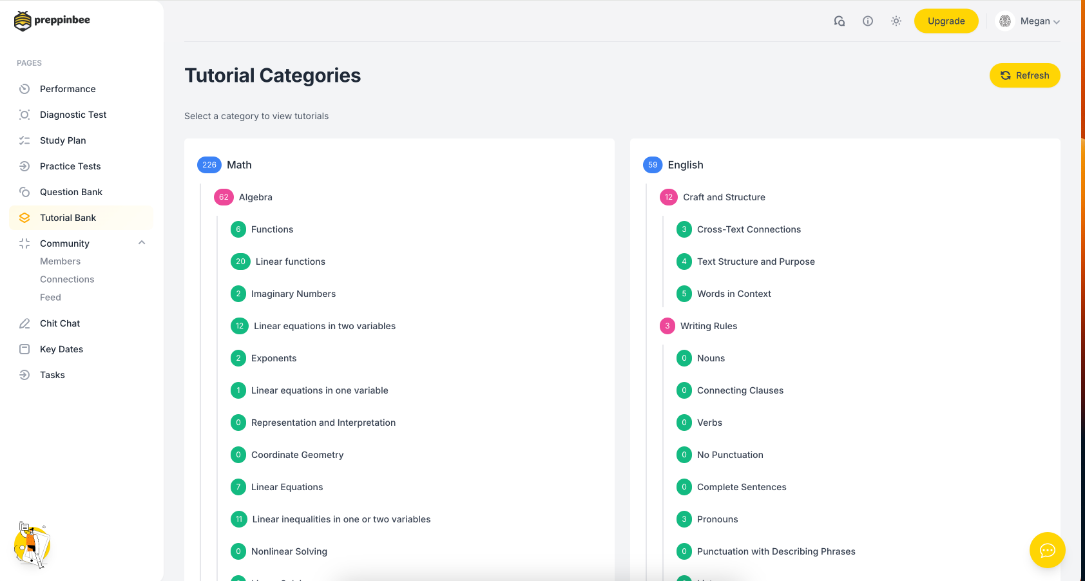
Task: Open the Megan user account dropdown
Action: (1029, 21)
